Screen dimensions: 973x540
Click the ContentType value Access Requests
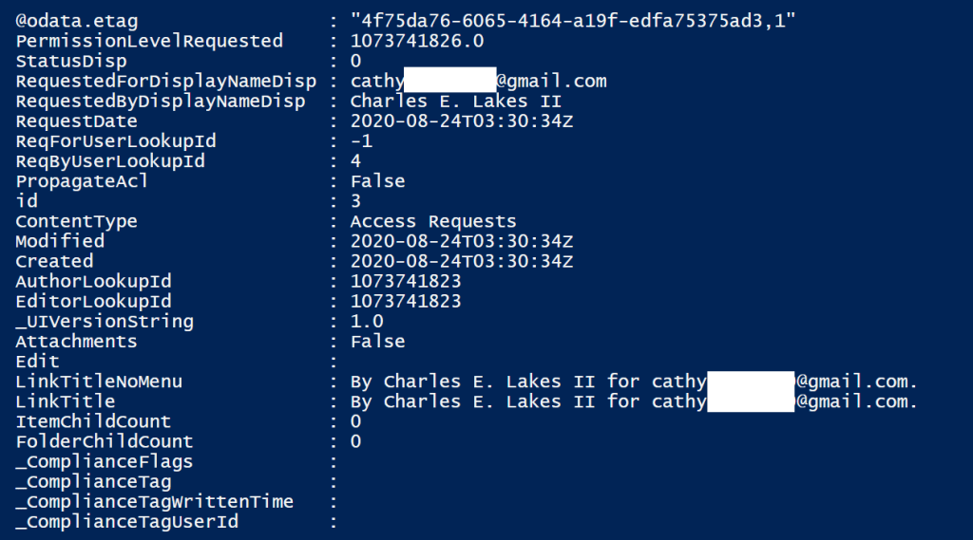(x=433, y=221)
